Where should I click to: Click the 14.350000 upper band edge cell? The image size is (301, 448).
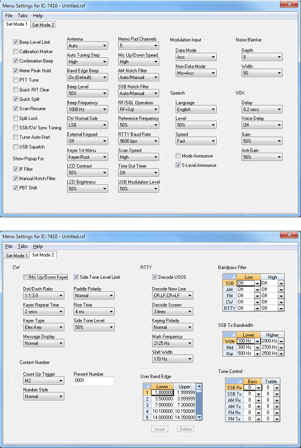coord(185,418)
